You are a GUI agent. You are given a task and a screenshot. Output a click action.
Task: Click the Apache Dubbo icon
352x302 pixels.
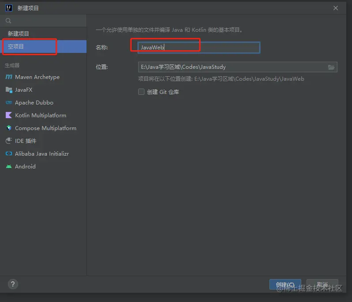9,103
